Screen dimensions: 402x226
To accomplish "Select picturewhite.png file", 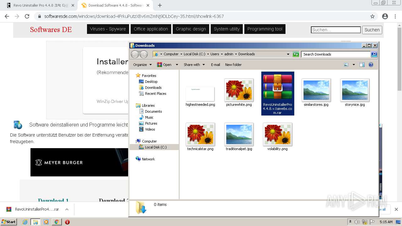I will click(239, 90).
